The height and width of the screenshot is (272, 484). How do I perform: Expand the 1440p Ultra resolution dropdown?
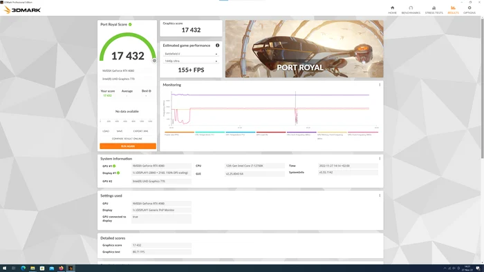click(x=191, y=61)
